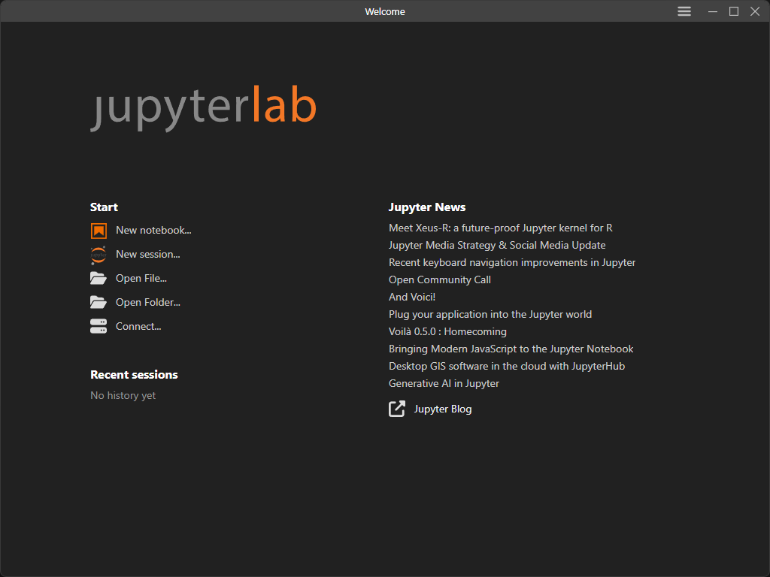Click the New notebook bookmark icon
770x577 pixels.
click(99, 231)
